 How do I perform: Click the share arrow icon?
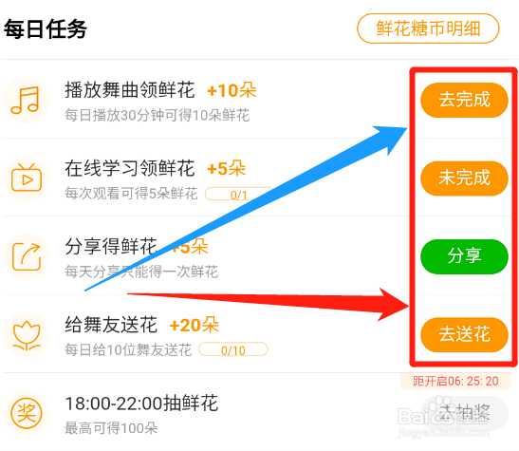[27, 256]
